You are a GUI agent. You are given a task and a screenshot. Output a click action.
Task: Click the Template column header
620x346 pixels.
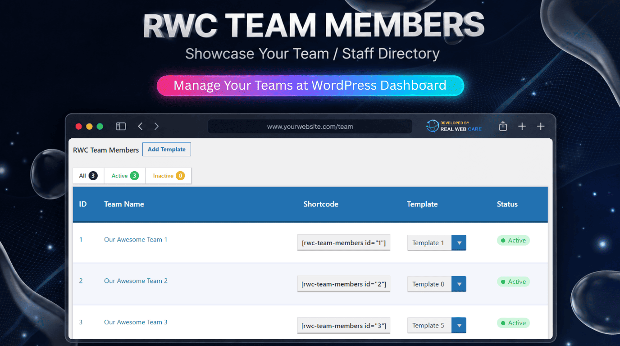point(422,204)
